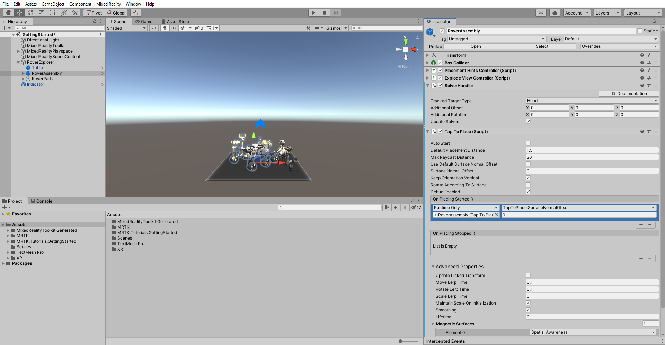Click the SolverHandler Documentation button
Viewport: 665px width, 345px height.
tap(629, 93)
